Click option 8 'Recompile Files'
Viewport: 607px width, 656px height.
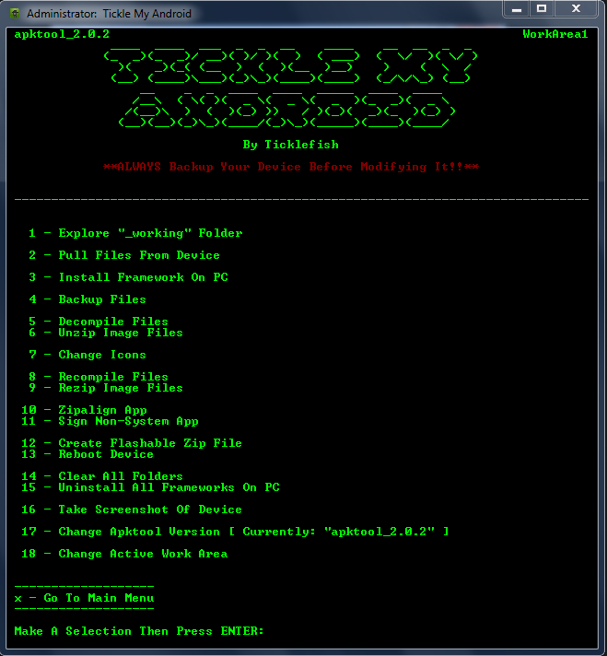[99, 377]
